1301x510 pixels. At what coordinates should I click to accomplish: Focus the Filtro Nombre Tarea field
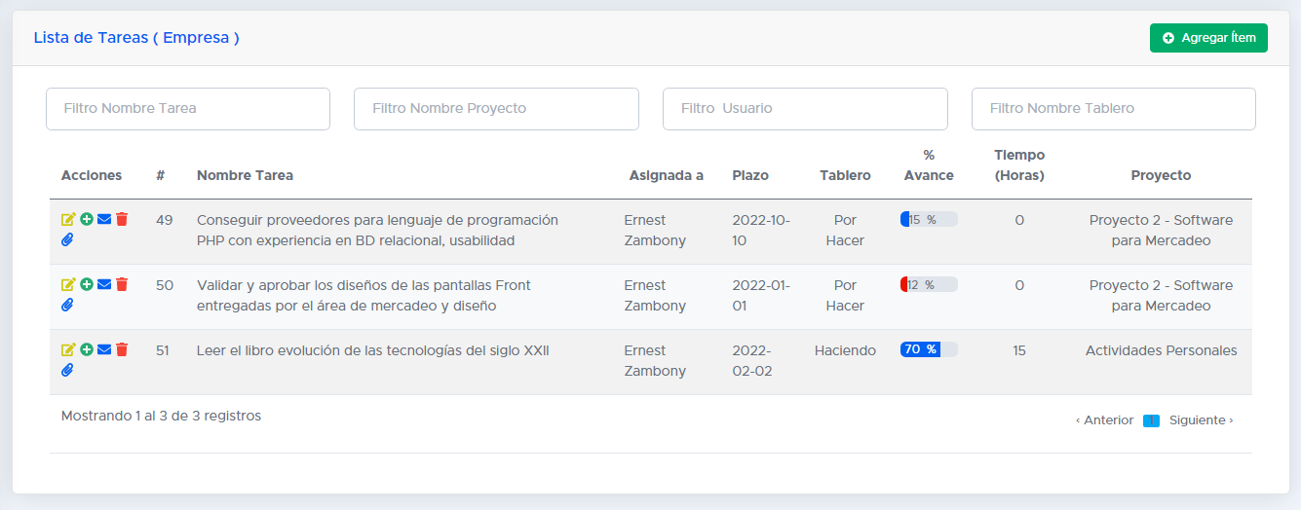coord(188,109)
